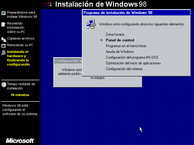
Task: Select Configuración del sistema entry
Action: pos(124,69)
